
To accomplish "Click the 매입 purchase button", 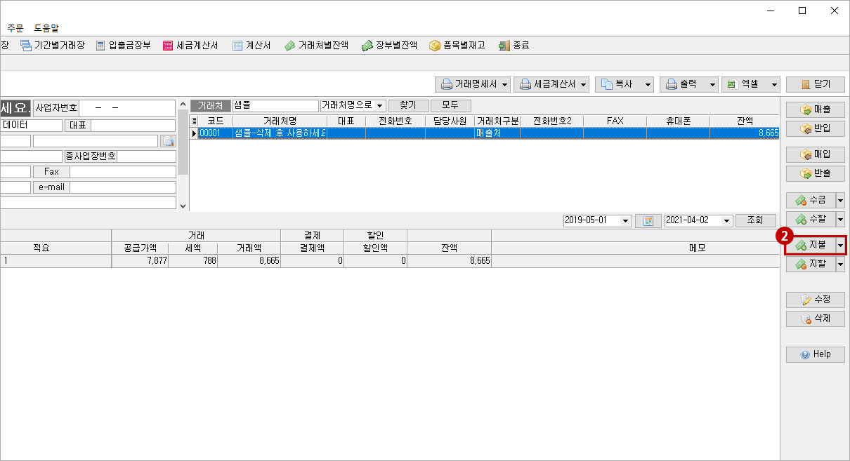I will [x=815, y=154].
